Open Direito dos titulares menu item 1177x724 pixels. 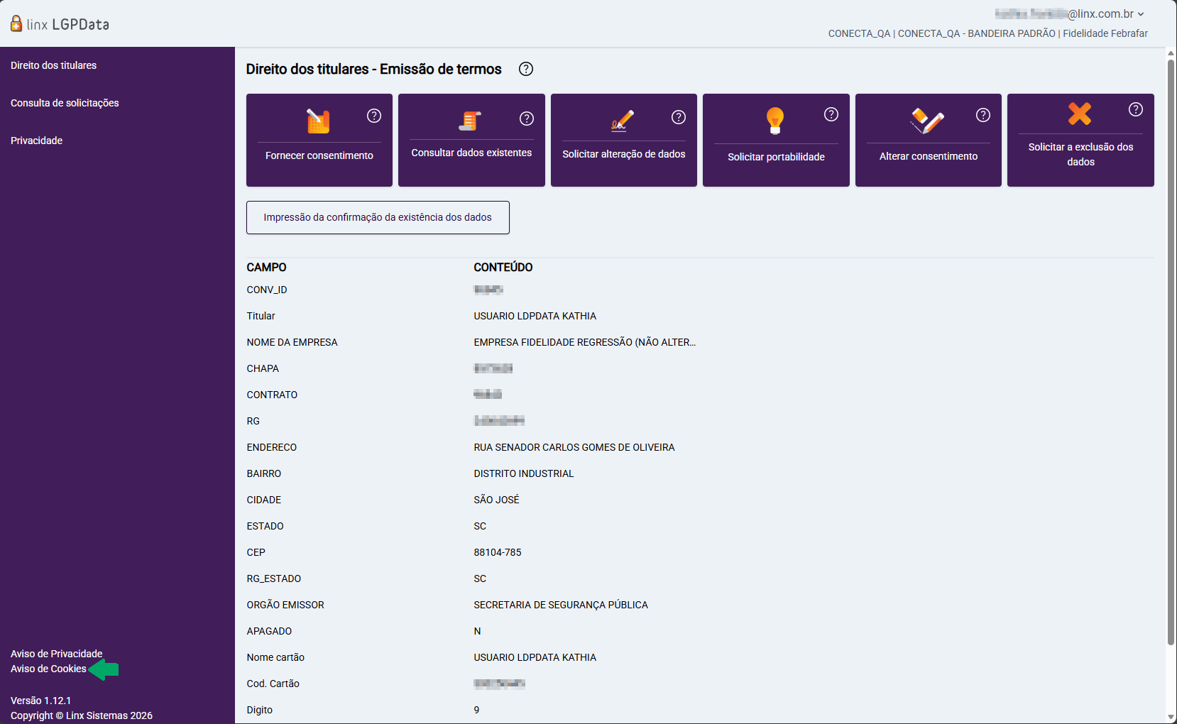tap(54, 65)
